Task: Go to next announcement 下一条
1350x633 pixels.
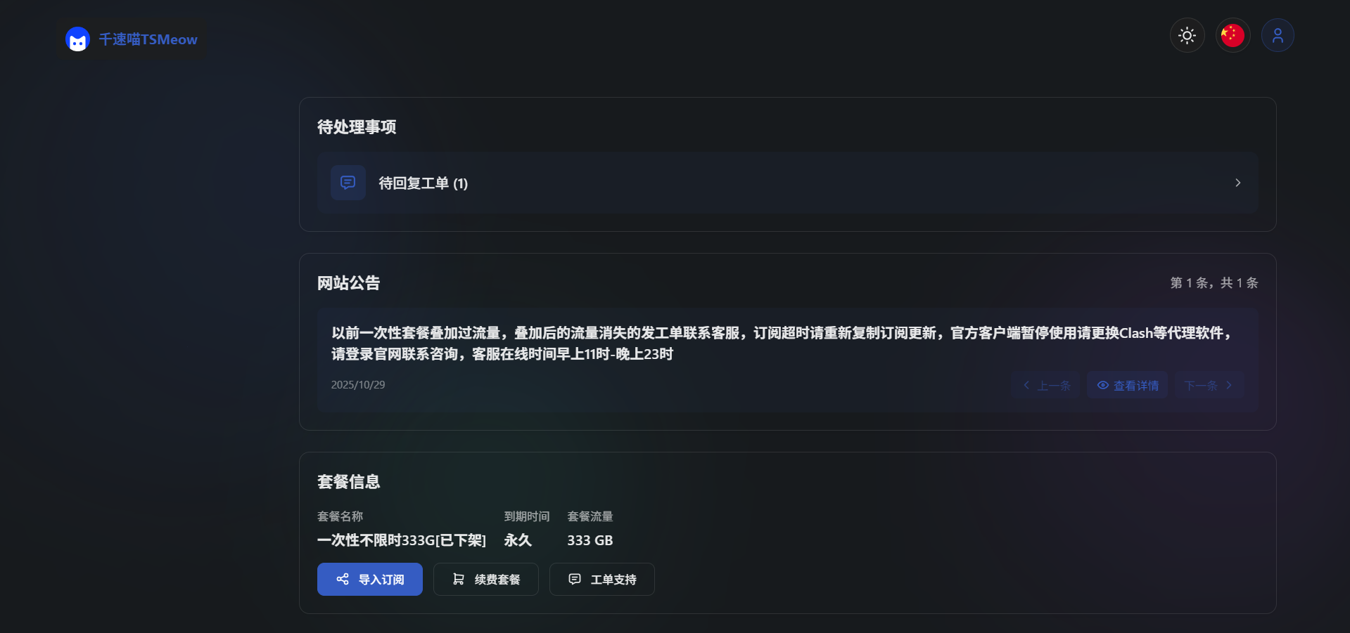Action: tap(1201, 386)
